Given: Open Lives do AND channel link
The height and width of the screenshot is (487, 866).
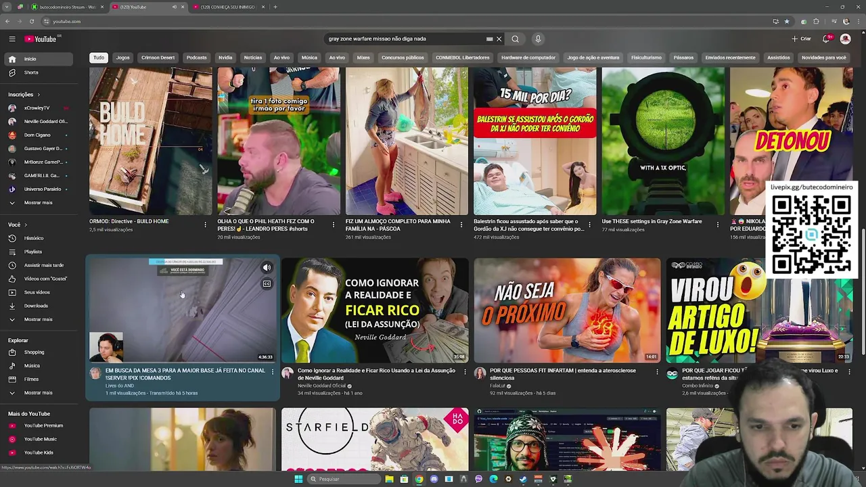Looking at the screenshot, I should click(120, 386).
